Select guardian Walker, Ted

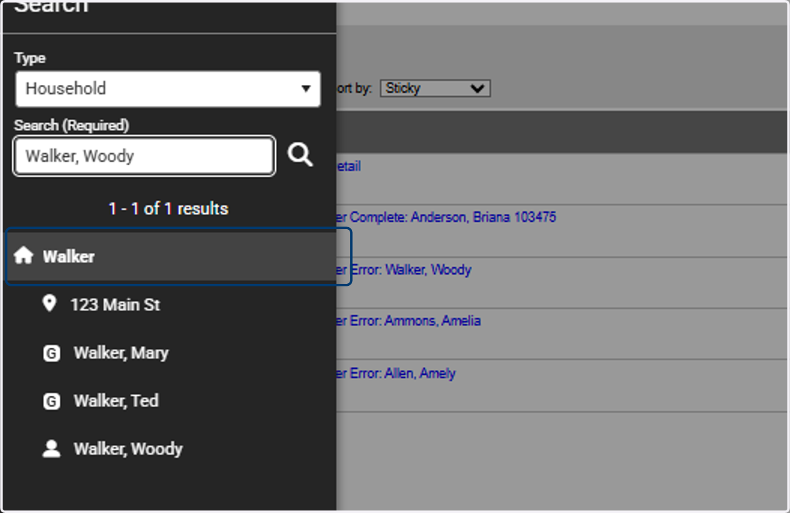[116, 401]
